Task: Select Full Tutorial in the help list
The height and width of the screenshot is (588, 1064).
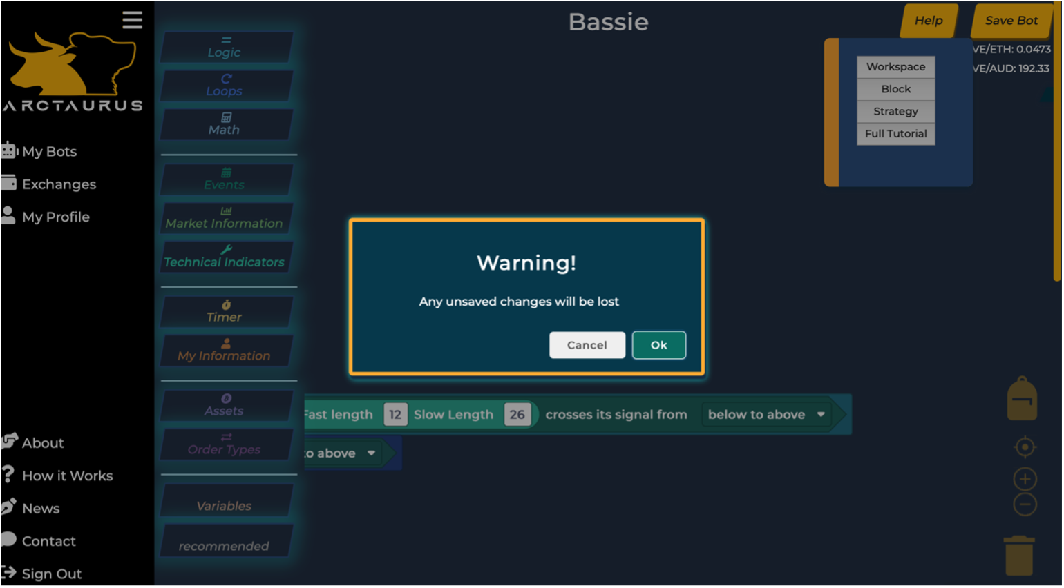Action: click(x=895, y=134)
